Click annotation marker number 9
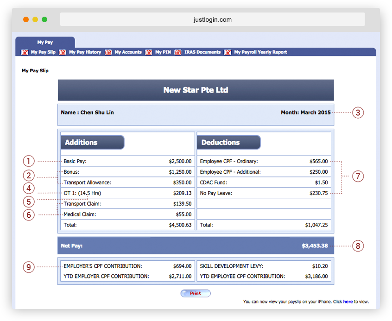The image size is (392, 321). click(29, 267)
